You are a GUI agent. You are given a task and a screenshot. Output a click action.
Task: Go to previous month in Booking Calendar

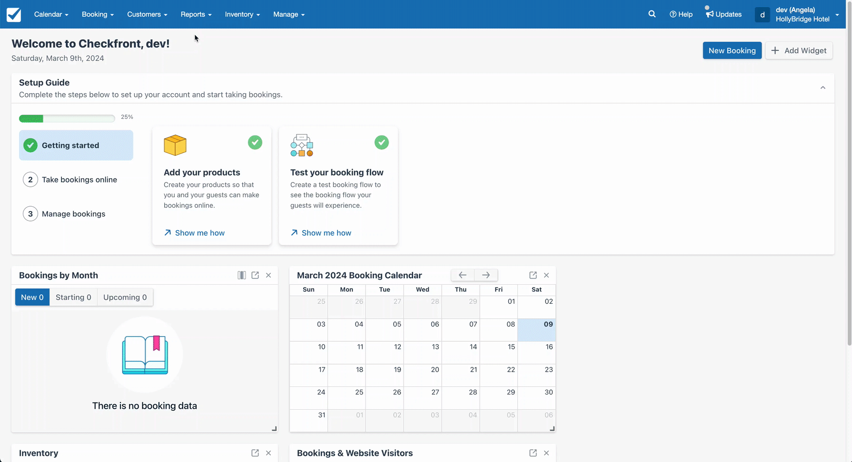coord(463,275)
